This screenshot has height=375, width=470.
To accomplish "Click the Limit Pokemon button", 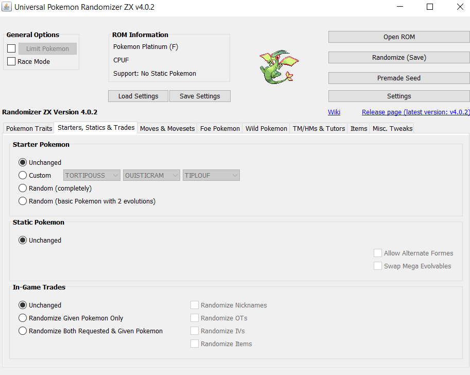I will [47, 48].
